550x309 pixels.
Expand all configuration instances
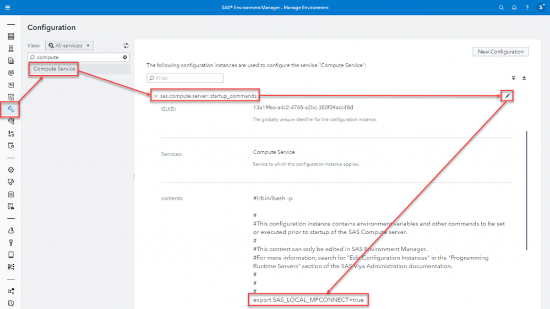514,78
